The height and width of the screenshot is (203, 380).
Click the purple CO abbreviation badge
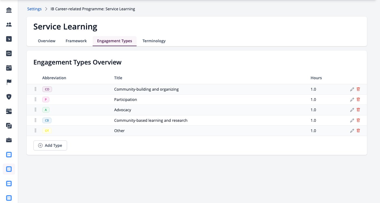click(x=47, y=89)
